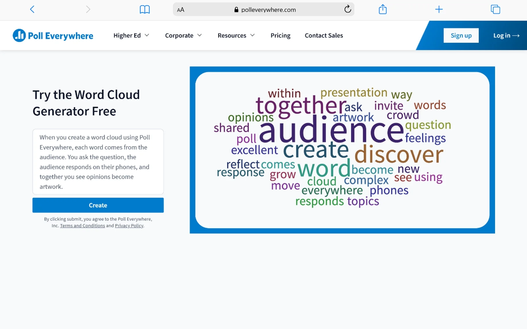Click the word 'crowd' in the cloud
The width and height of the screenshot is (527, 329).
pos(403,115)
